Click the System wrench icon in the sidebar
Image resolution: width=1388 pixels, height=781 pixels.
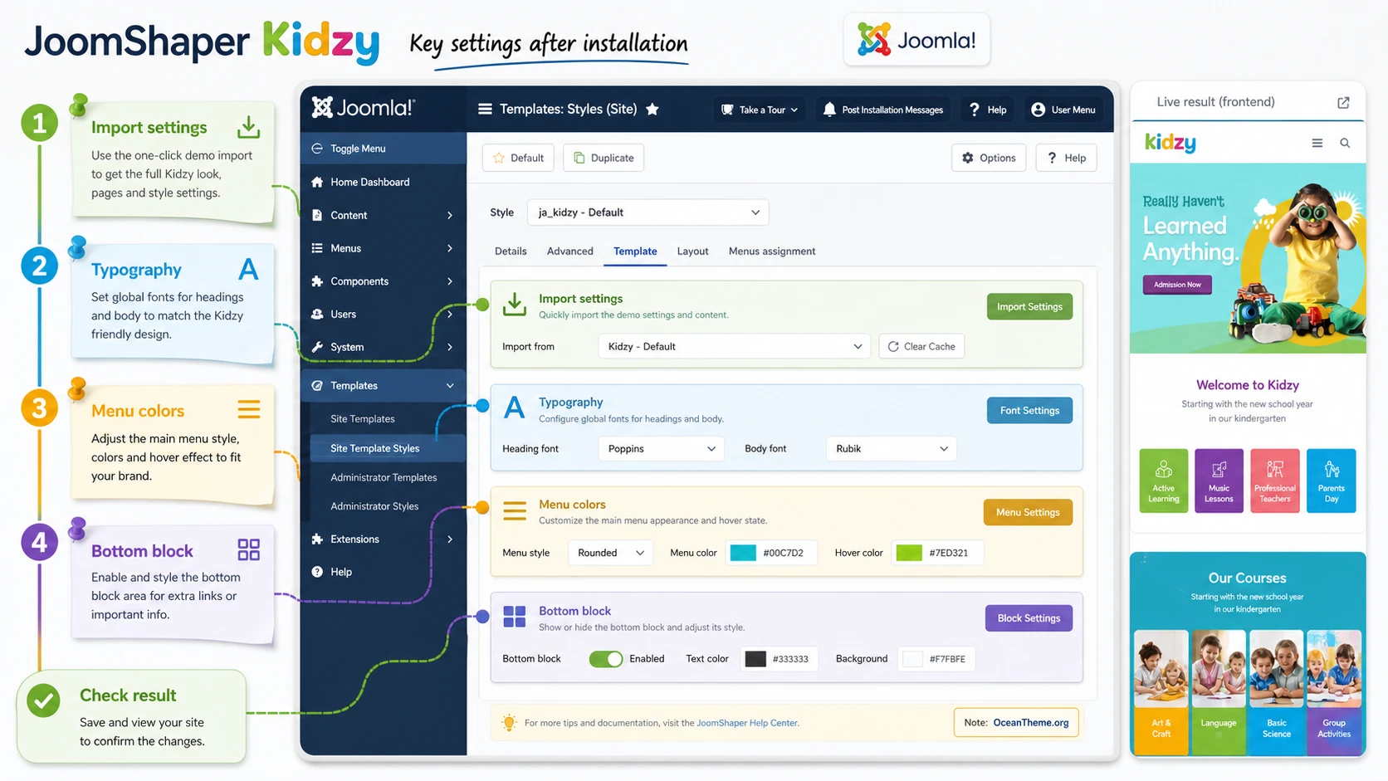317,347
